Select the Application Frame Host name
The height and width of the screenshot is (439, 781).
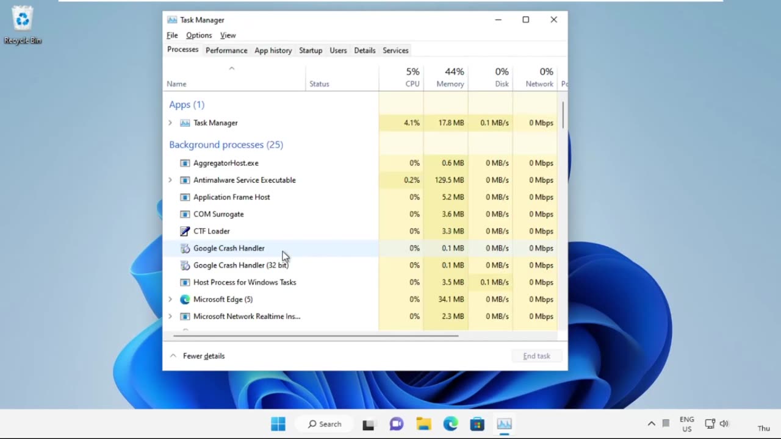coord(231,197)
